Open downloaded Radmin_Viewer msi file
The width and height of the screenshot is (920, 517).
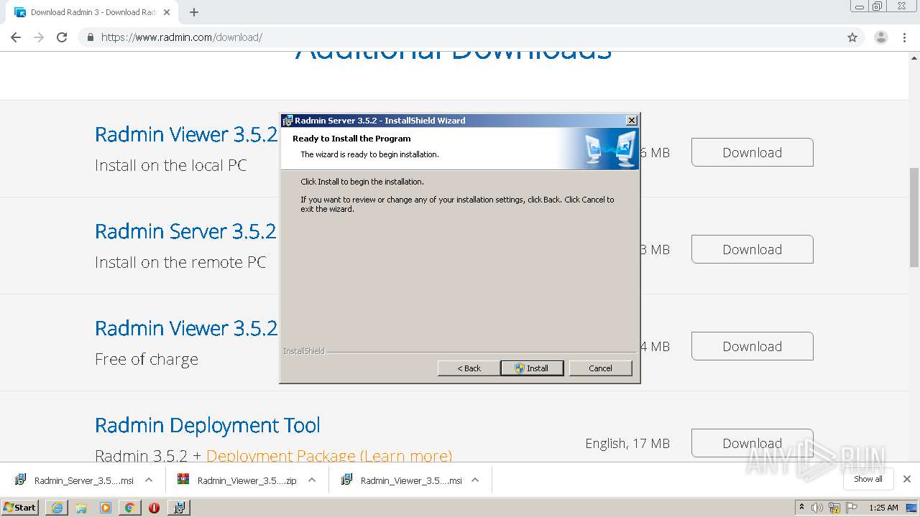pos(402,480)
